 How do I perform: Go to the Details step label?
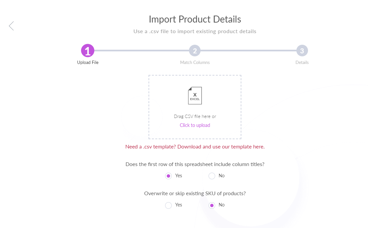(x=302, y=62)
